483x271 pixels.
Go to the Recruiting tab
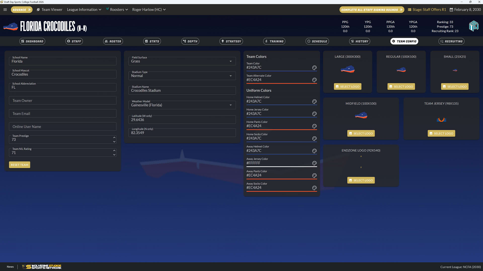pos(451,41)
